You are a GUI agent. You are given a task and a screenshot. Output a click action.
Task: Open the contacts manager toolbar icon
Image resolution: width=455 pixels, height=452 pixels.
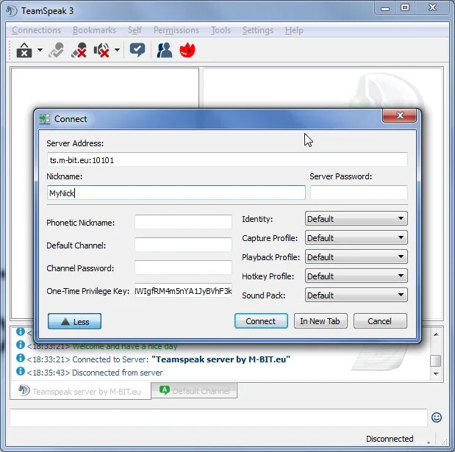[164, 50]
